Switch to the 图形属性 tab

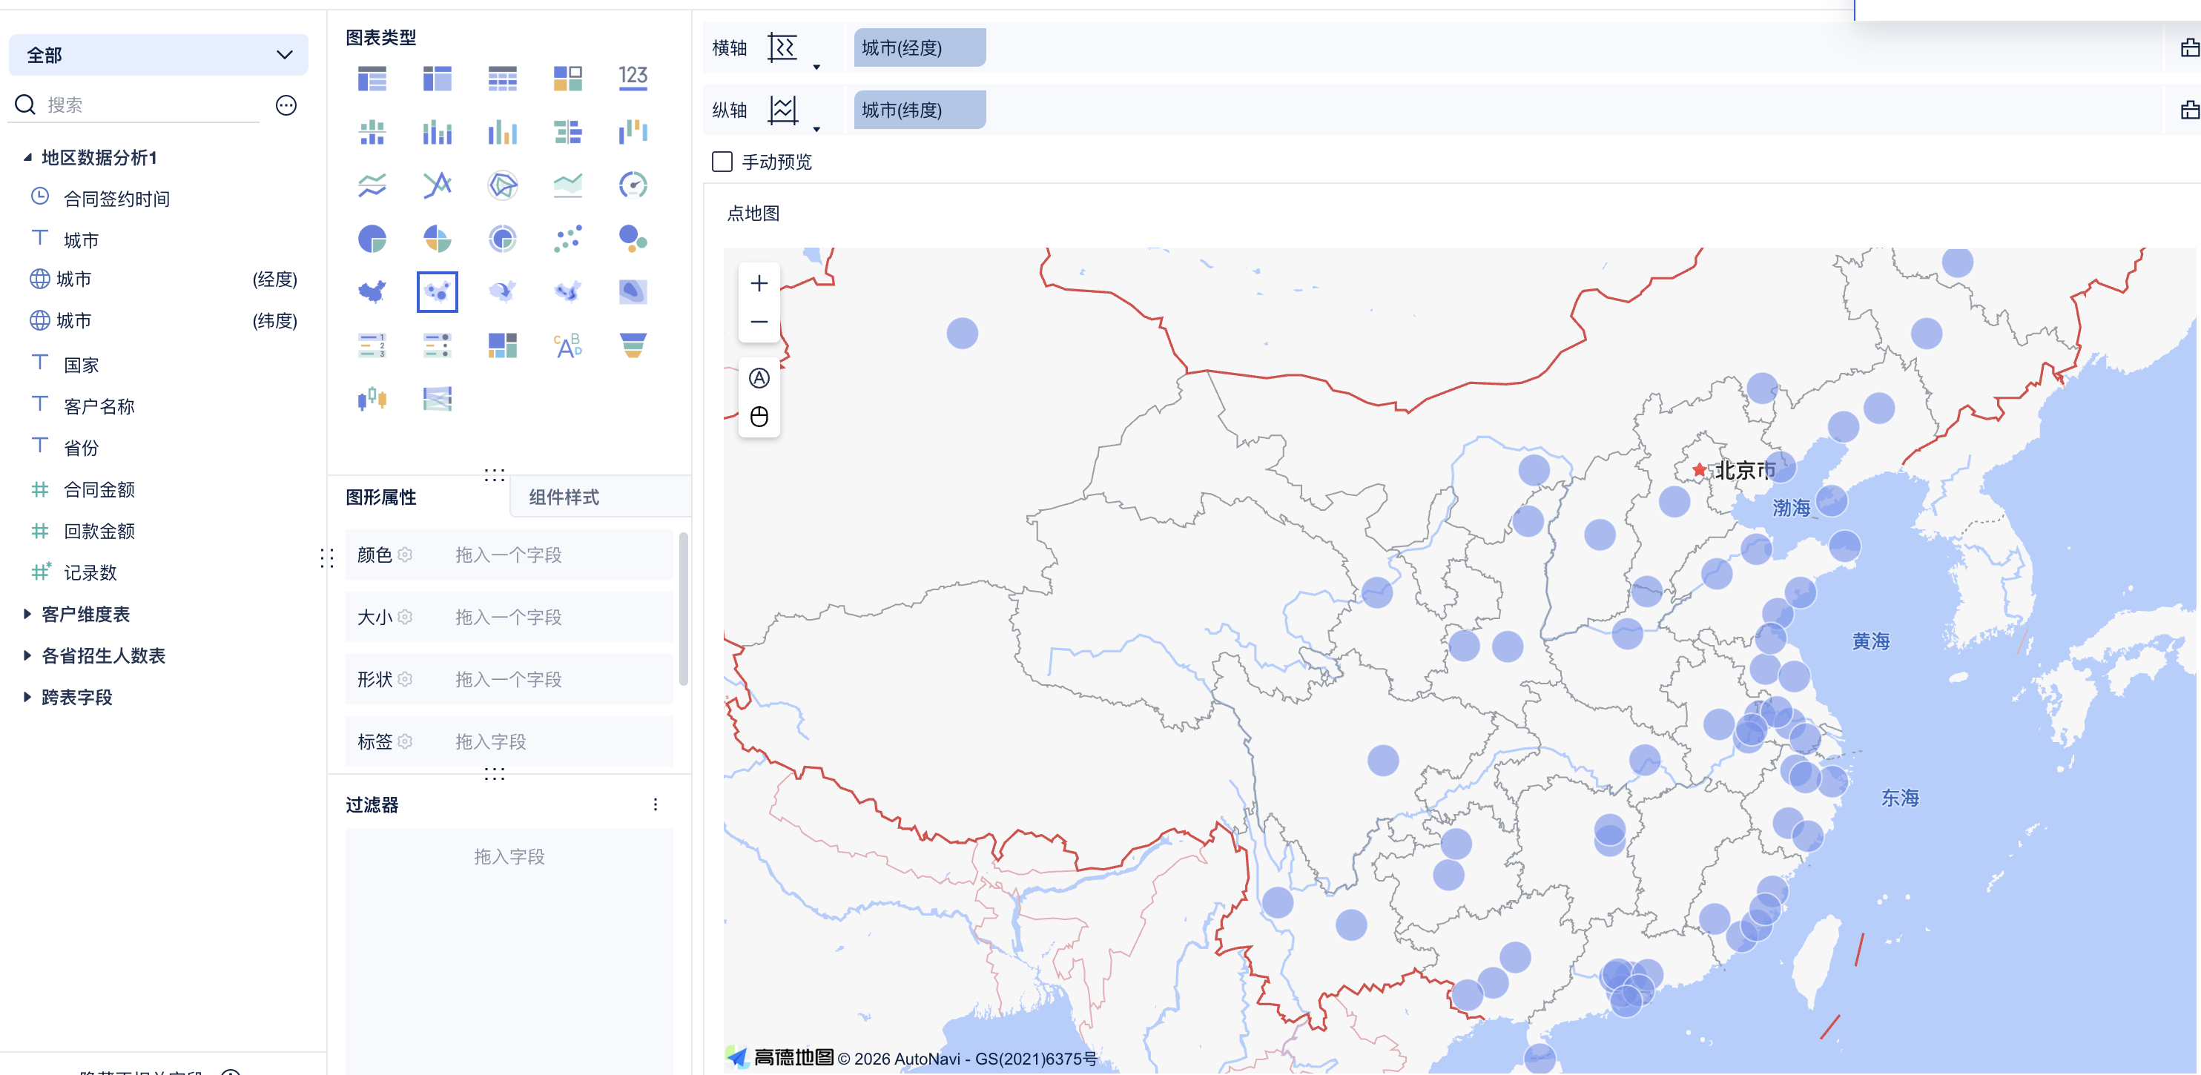[381, 497]
